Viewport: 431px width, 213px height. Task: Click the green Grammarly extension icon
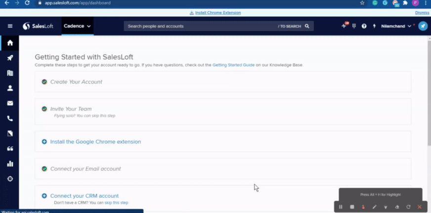coord(375,3)
